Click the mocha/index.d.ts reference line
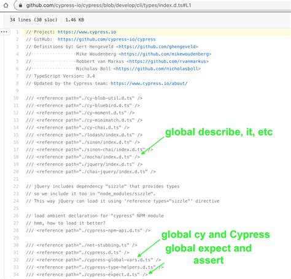291x279 pixels. click(x=83, y=157)
